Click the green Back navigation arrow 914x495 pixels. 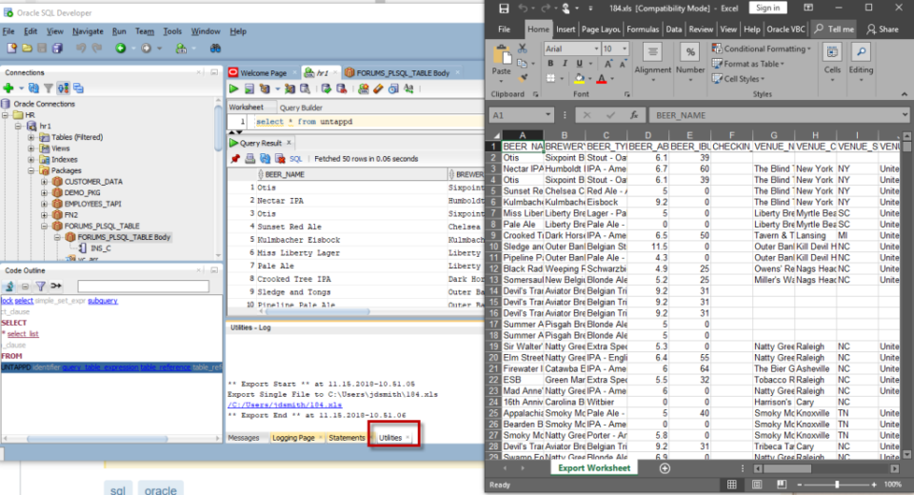[x=121, y=49]
